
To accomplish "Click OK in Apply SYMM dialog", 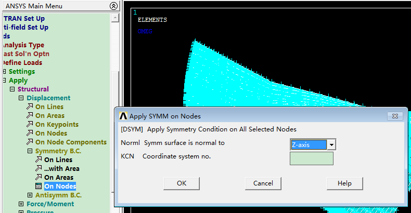I will (182, 183).
